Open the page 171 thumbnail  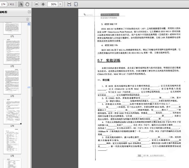pos(12,28)
